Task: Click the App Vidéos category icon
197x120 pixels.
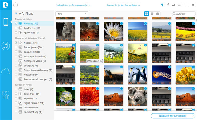Action: tap(20, 33)
